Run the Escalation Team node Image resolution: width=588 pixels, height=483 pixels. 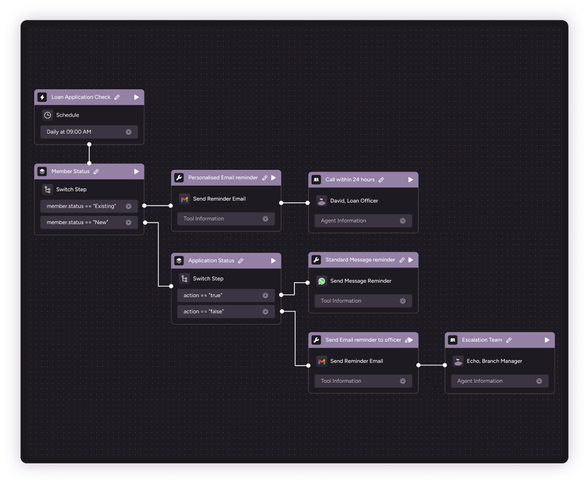(x=547, y=340)
